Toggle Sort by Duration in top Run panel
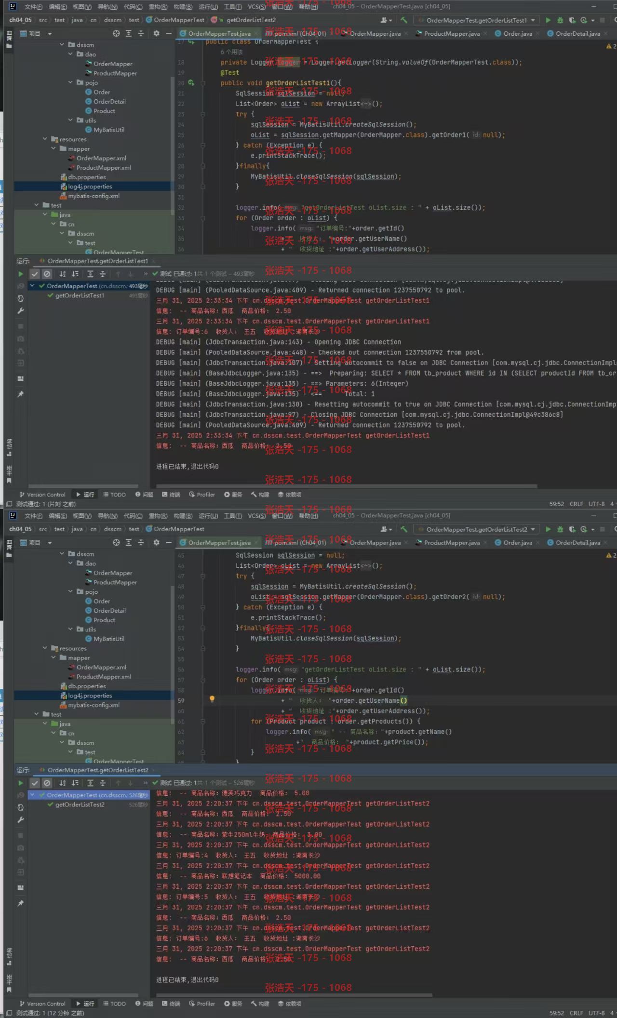Screen dimensions: 617x1018 [x=75, y=274]
